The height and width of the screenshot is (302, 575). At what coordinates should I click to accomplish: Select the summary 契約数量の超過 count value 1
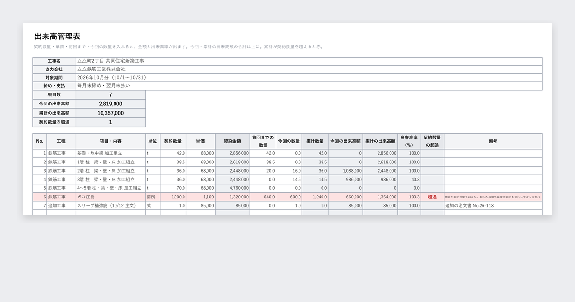tap(111, 122)
